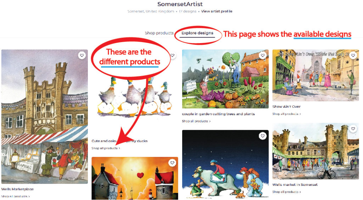Switch to the Shop products tab
Viewport: 363px width, 200px height.
point(159,33)
